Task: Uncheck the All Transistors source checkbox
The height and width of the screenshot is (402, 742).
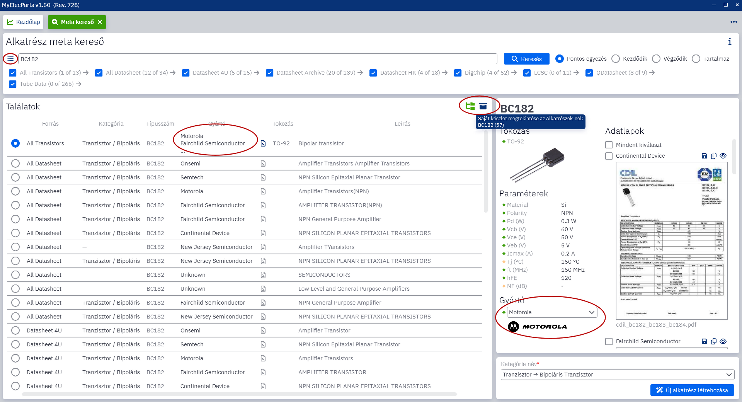Action: [x=13, y=73]
